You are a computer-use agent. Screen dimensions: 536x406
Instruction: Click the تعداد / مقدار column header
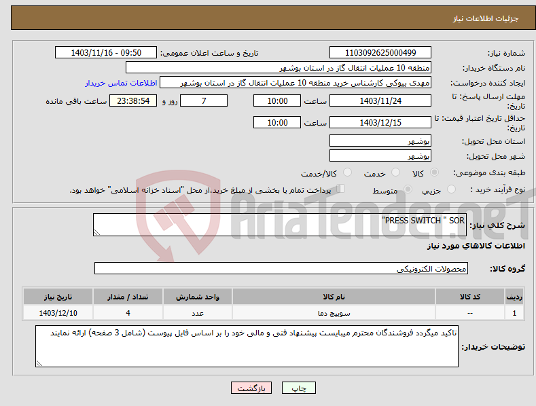click(x=128, y=297)
